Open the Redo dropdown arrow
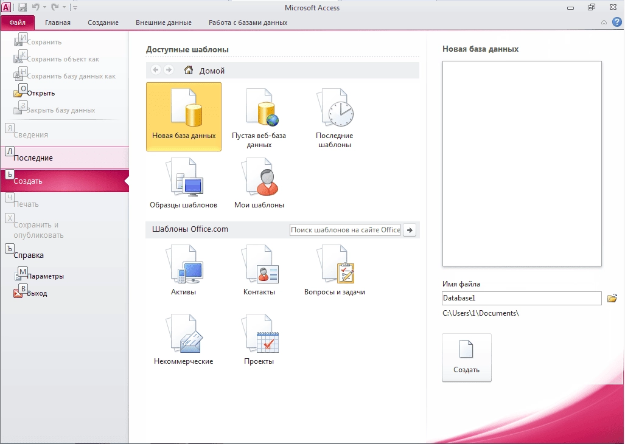The image size is (625, 444). pyautogui.click(x=64, y=7)
